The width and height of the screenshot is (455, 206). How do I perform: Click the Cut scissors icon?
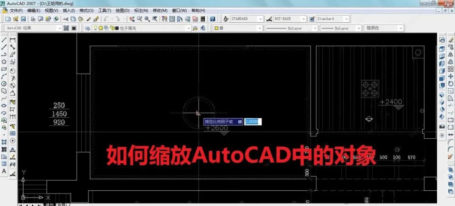coord(66,19)
